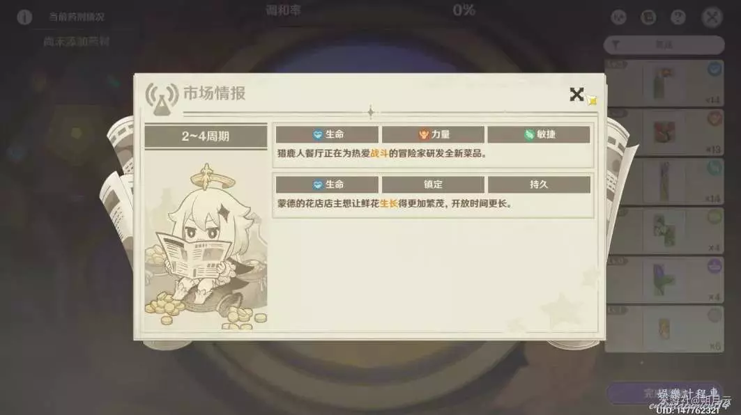Viewport: 741px width, 415px height.
Task: Click the 持久 attribute tag
Action: (x=539, y=185)
